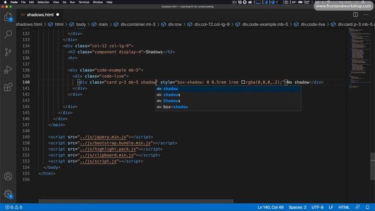Choose the 'box-shadow' autocomplete suggestion
Screen dimensions: 375x211
click(x=228, y=107)
